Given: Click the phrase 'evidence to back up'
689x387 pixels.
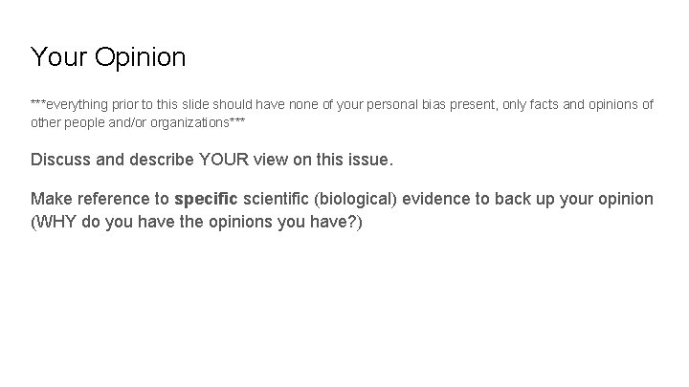Looking at the screenshot, I should point(478,199).
